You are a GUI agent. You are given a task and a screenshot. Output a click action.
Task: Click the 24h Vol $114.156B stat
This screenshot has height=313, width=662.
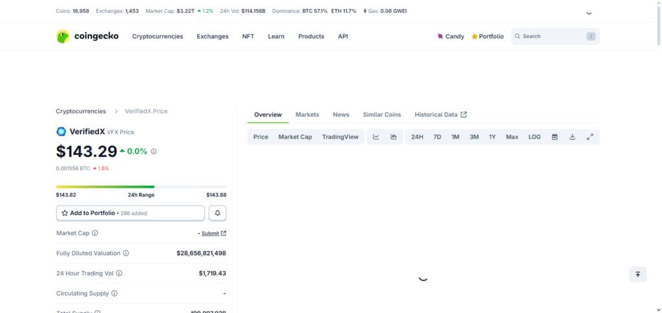point(243,11)
